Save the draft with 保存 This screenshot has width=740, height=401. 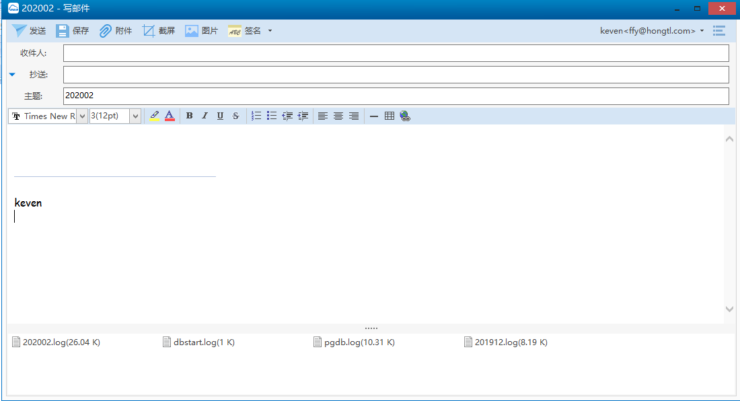pyautogui.click(x=72, y=31)
